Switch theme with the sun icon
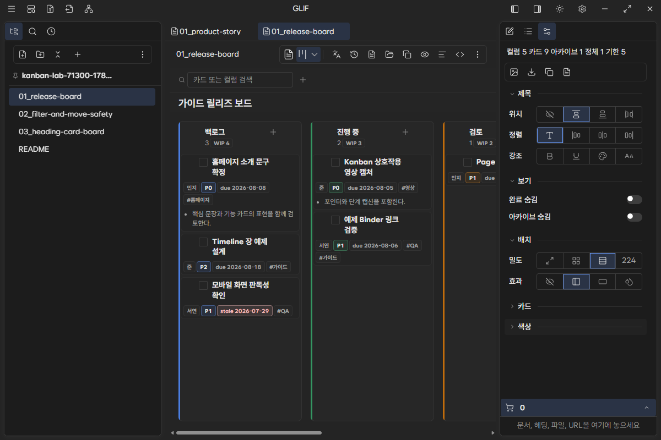This screenshot has height=440, width=661. 560,9
